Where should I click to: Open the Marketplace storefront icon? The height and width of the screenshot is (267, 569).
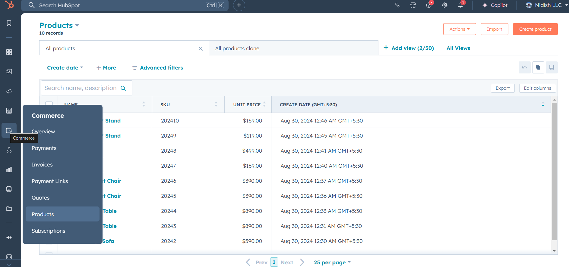point(413,5)
